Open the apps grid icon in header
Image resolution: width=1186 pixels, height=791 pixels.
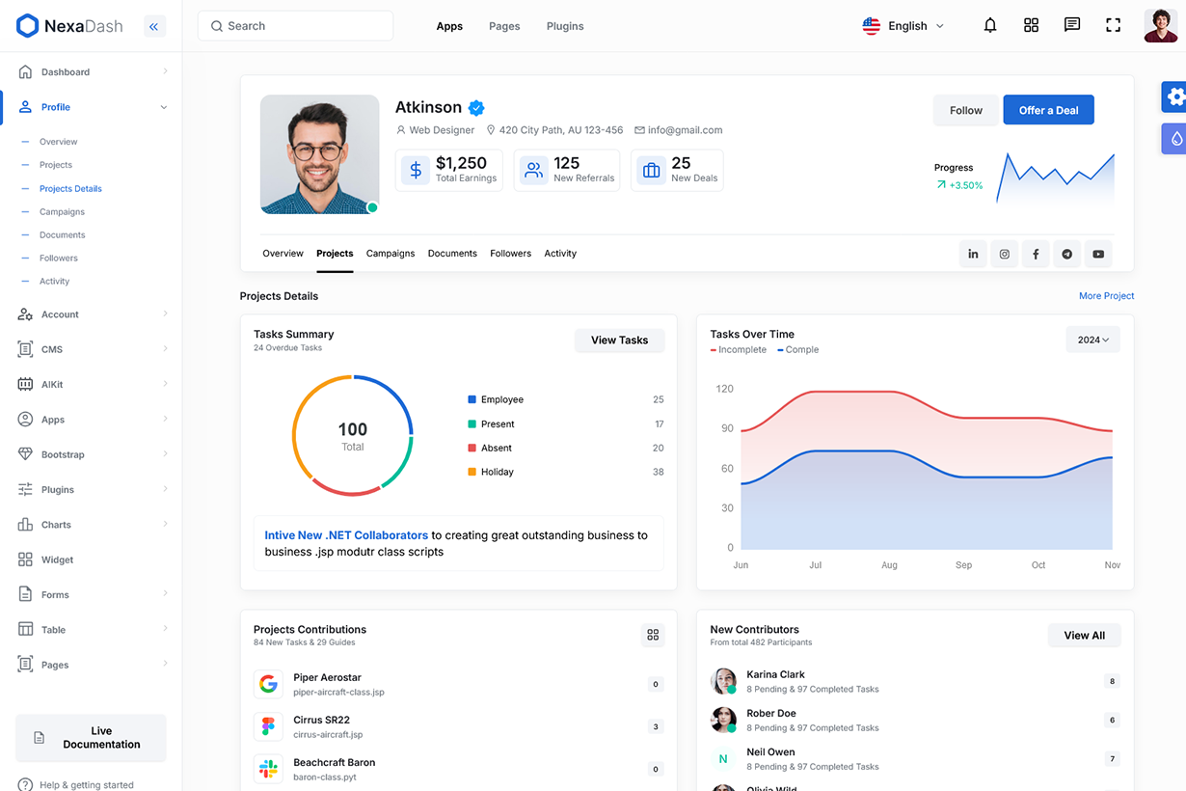coord(1031,26)
